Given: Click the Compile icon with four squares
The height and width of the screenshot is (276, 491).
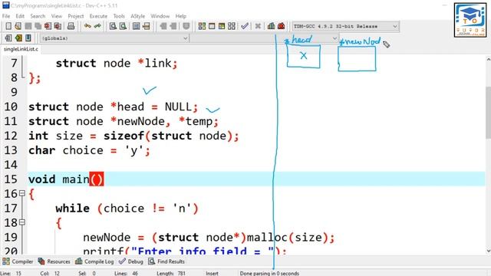Looking at the screenshot, I should 202,26.
